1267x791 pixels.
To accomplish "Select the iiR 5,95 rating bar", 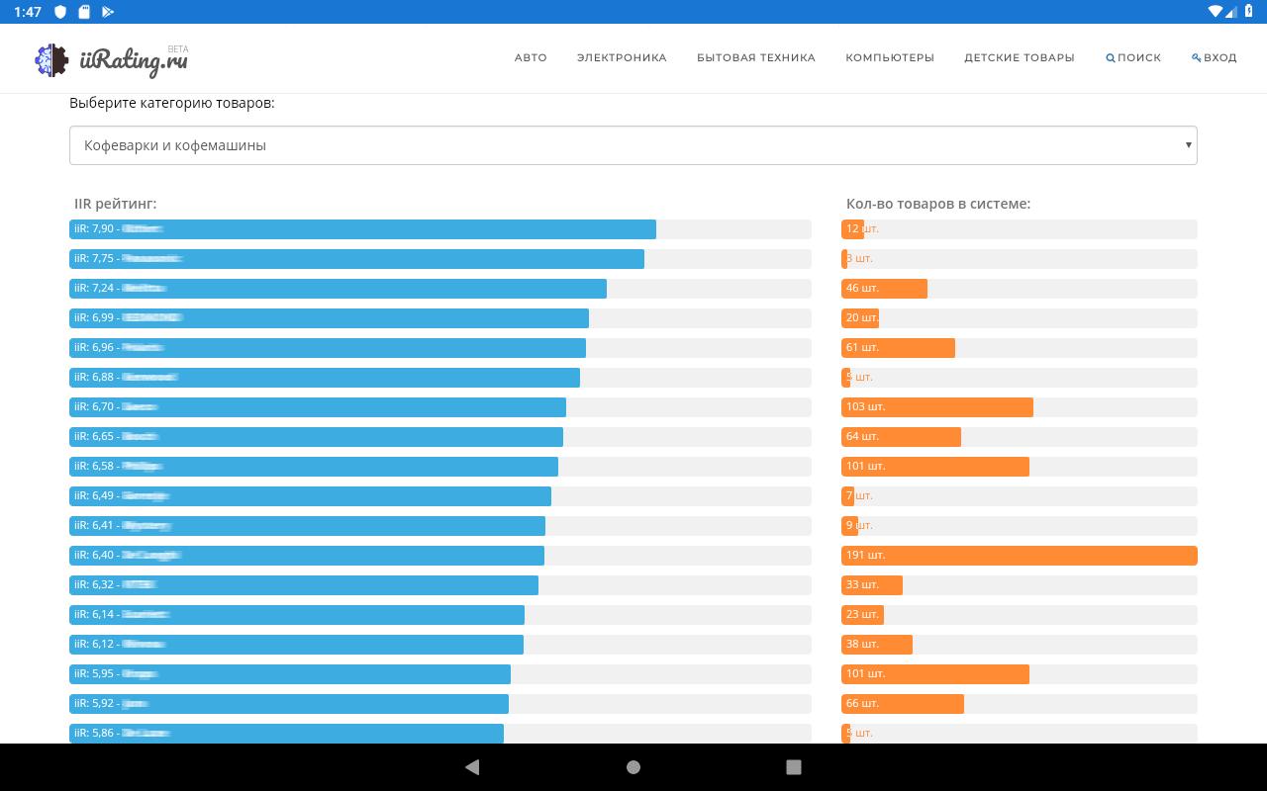I will coord(290,674).
